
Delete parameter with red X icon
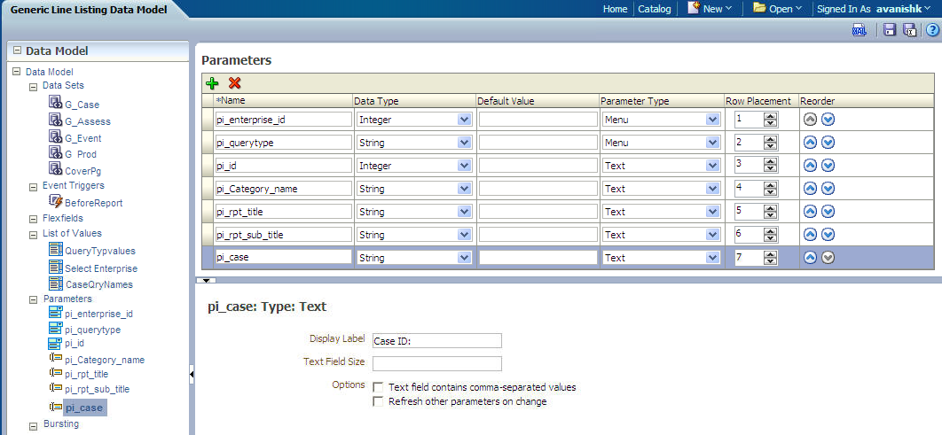tap(234, 83)
